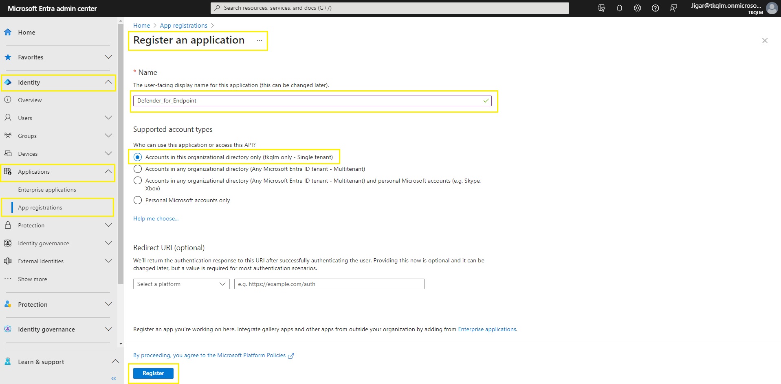Collapse the Identity section chevron
The image size is (781, 384).
[x=108, y=82]
